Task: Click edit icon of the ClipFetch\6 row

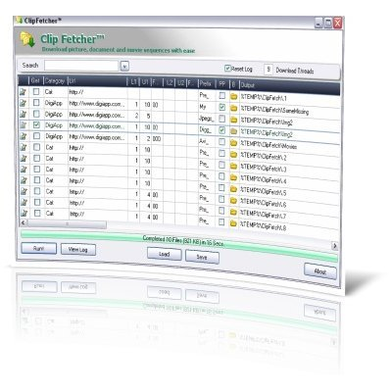Action: pyautogui.click(x=24, y=191)
